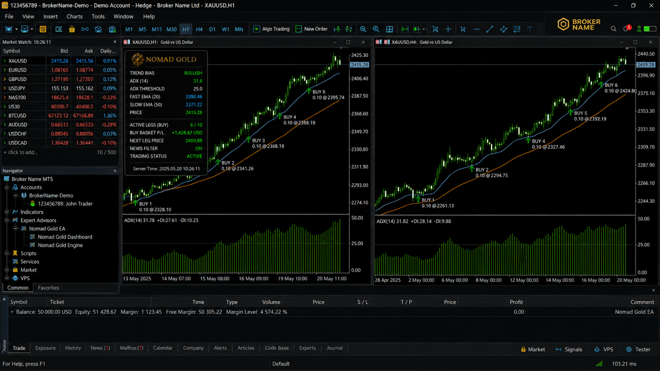Click the New Order button

point(311,29)
